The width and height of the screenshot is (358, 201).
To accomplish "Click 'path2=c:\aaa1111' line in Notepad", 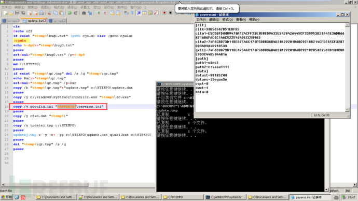I will pos(212,67).
